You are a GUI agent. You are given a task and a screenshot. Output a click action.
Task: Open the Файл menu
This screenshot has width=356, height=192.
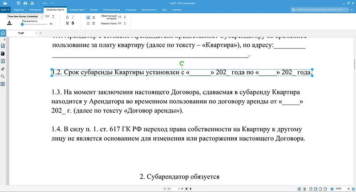5,10
